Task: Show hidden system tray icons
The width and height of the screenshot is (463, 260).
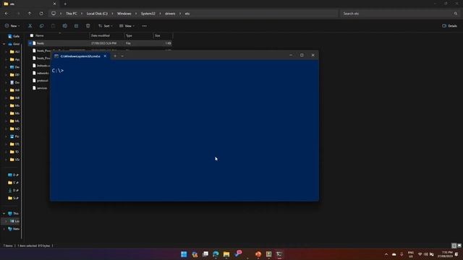Action: [x=386, y=254]
